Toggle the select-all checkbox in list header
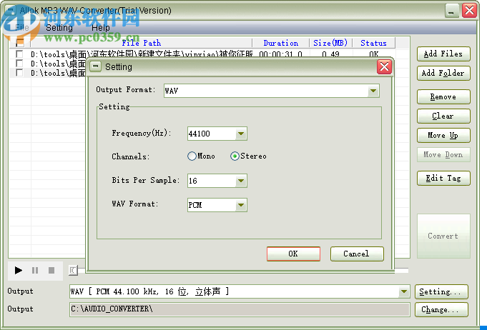The width and height of the screenshot is (487, 330). point(19,42)
